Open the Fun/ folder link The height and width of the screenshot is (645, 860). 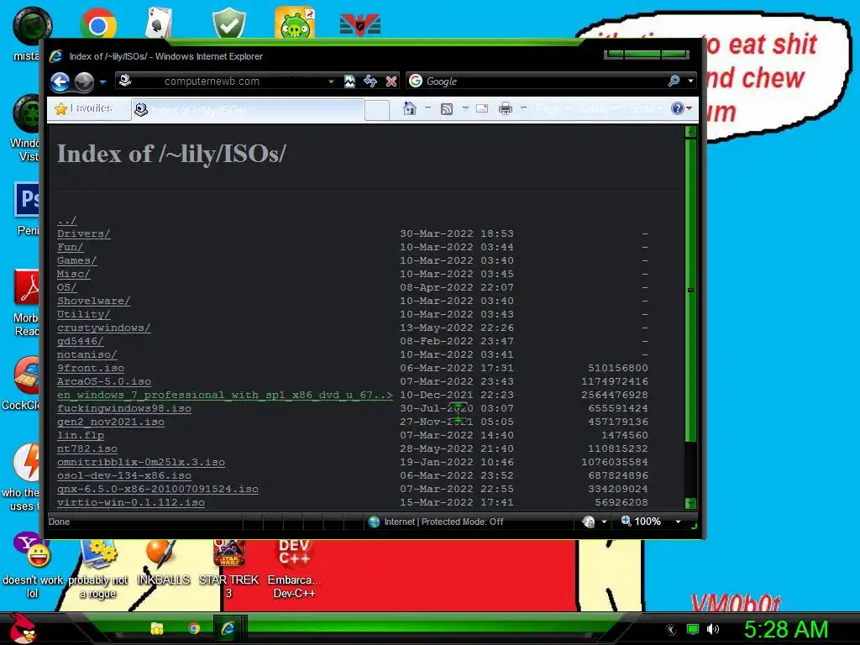coord(71,248)
